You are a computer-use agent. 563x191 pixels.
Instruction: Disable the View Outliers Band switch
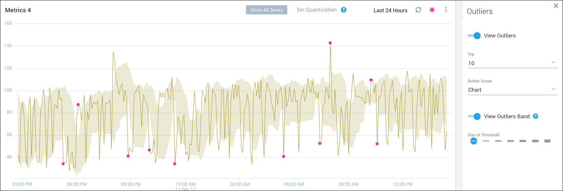tap(474, 116)
